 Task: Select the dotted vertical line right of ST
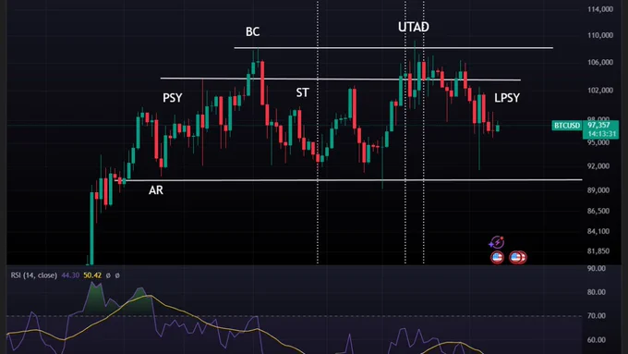point(318,132)
